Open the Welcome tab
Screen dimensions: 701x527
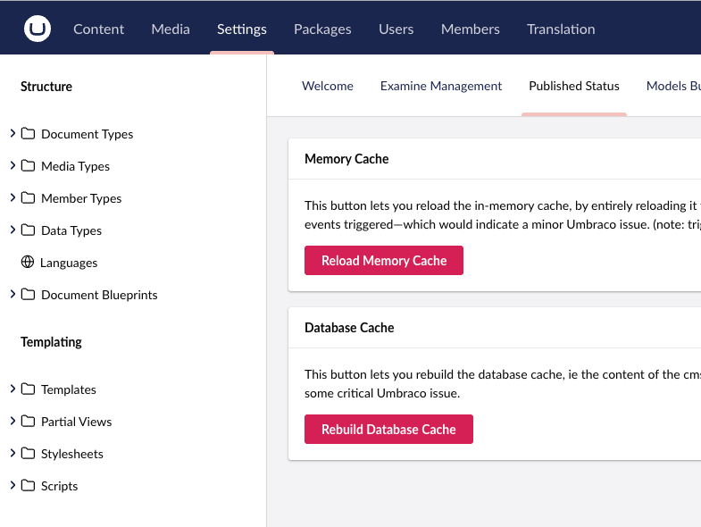[x=328, y=86]
